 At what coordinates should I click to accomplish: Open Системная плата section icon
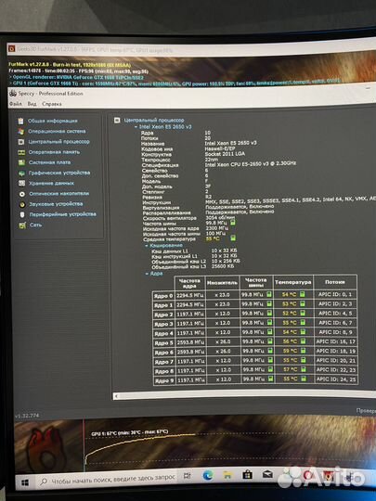[21, 162]
